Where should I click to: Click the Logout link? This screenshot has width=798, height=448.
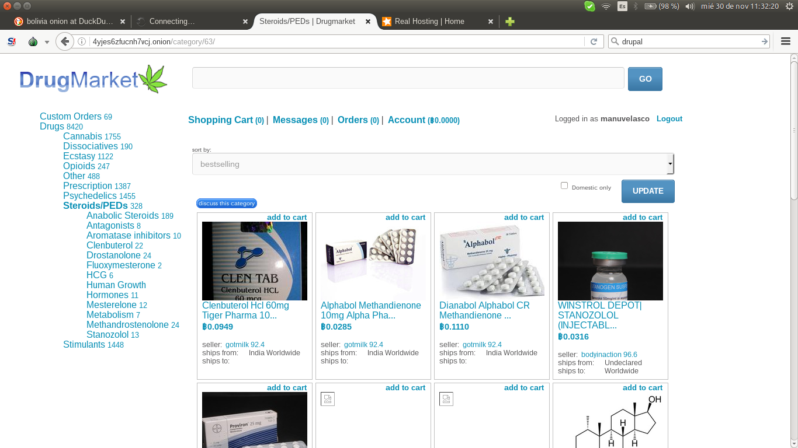pyautogui.click(x=669, y=118)
